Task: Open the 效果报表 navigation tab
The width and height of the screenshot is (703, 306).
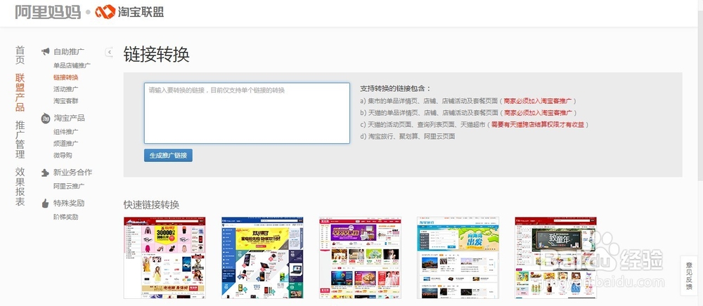Action: pos(20,187)
